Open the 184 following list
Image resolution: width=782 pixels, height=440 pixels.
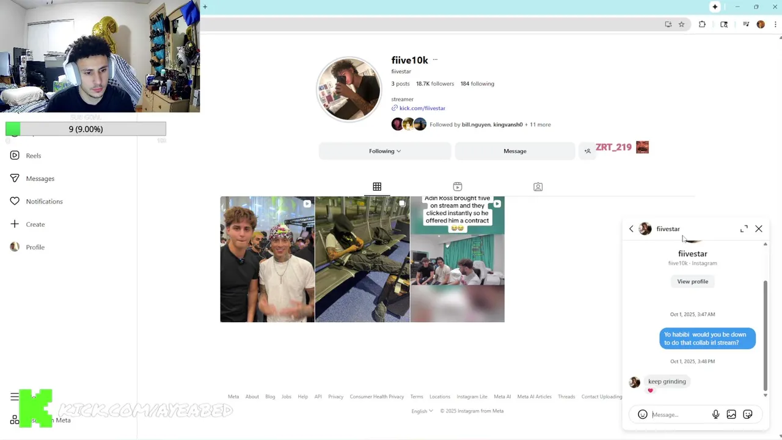pos(477,84)
